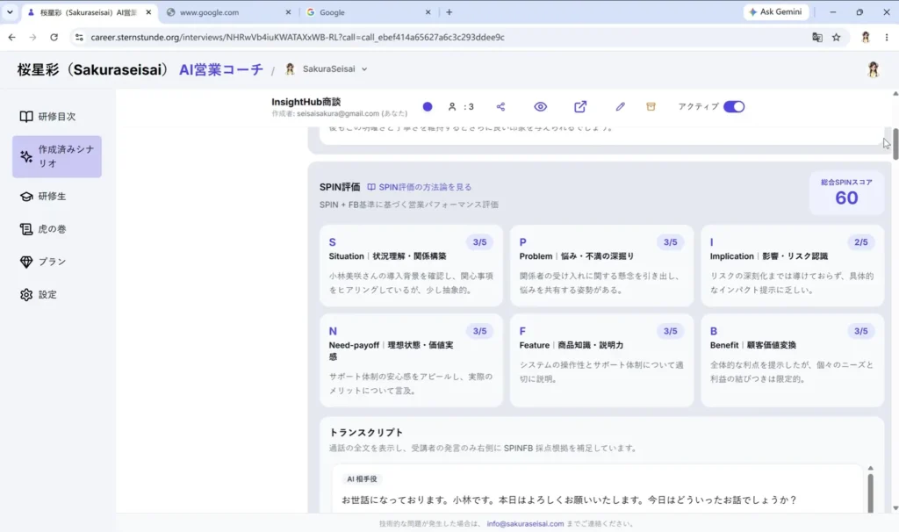Toggle the アクティブ switch off

click(734, 106)
